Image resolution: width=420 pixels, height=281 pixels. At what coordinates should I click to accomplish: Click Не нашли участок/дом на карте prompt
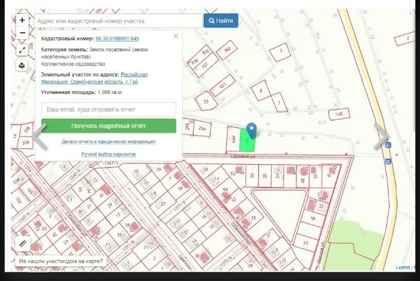[61, 261]
